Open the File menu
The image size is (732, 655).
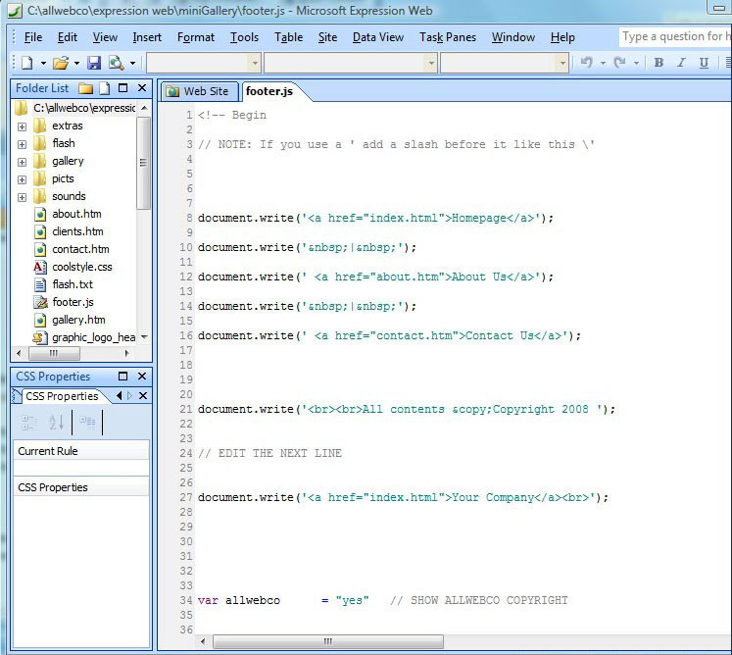pyautogui.click(x=33, y=37)
